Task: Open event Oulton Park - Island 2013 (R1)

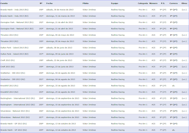Action: click(x=14, y=48)
